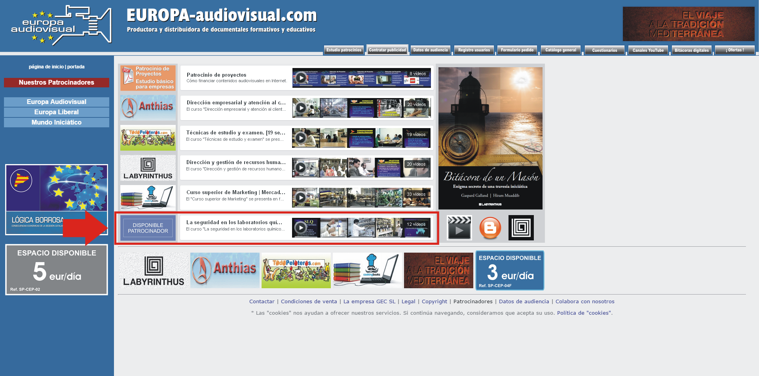759x376 pixels.
Task: Open Condiciones de venta footer link
Action: [309, 301]
